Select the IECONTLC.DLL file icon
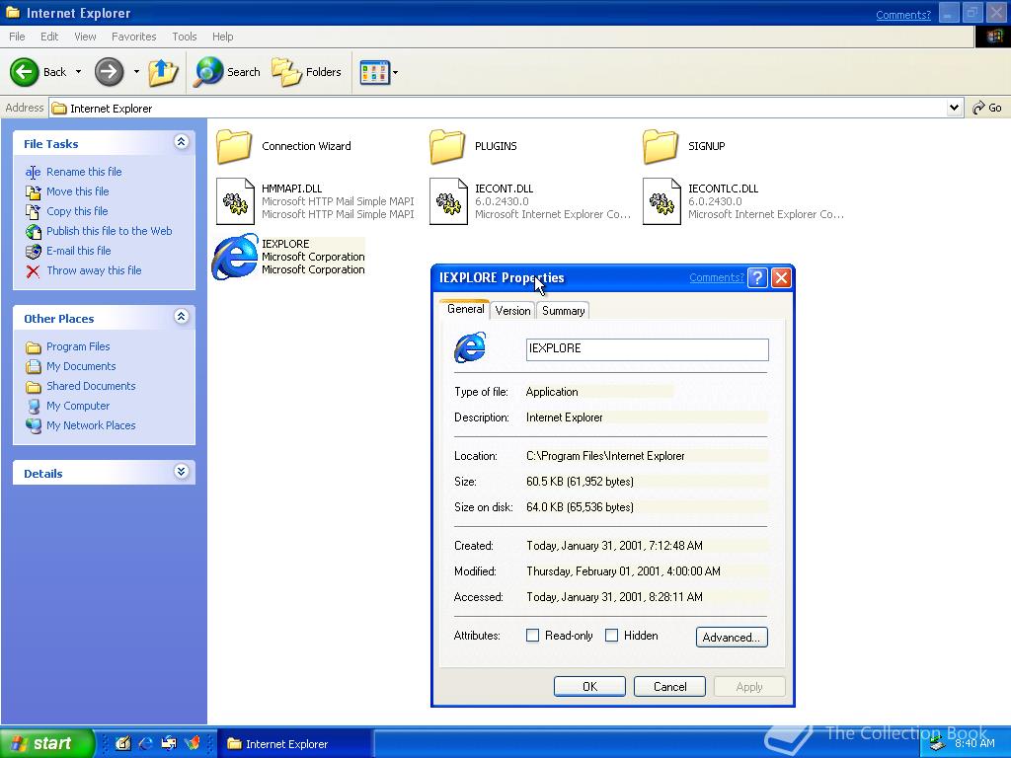1011x758 pixels. click(x=661, y=201)
